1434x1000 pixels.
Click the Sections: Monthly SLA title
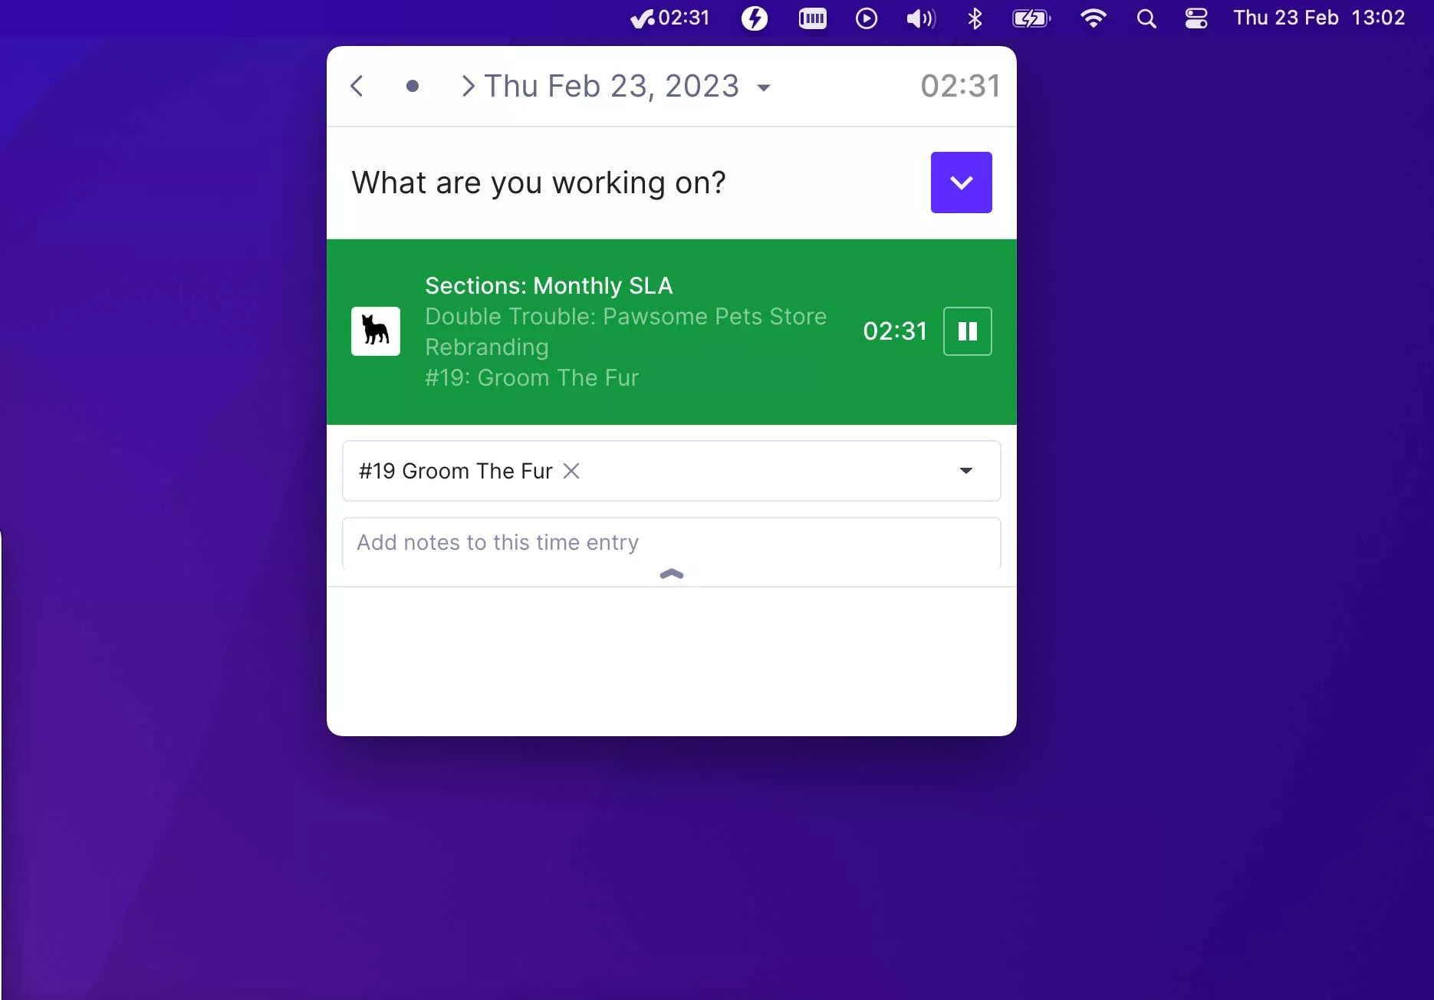point(549,285)
